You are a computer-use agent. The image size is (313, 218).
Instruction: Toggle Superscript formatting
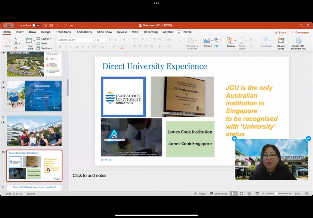tap(83, 47)
